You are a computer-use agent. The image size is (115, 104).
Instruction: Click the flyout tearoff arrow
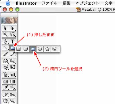[x=59, y=49]
